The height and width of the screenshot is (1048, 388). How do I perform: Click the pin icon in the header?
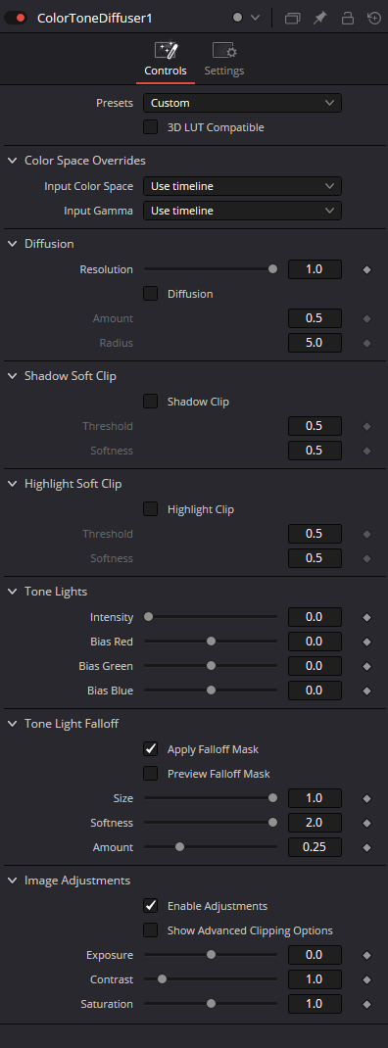point(319,18)
